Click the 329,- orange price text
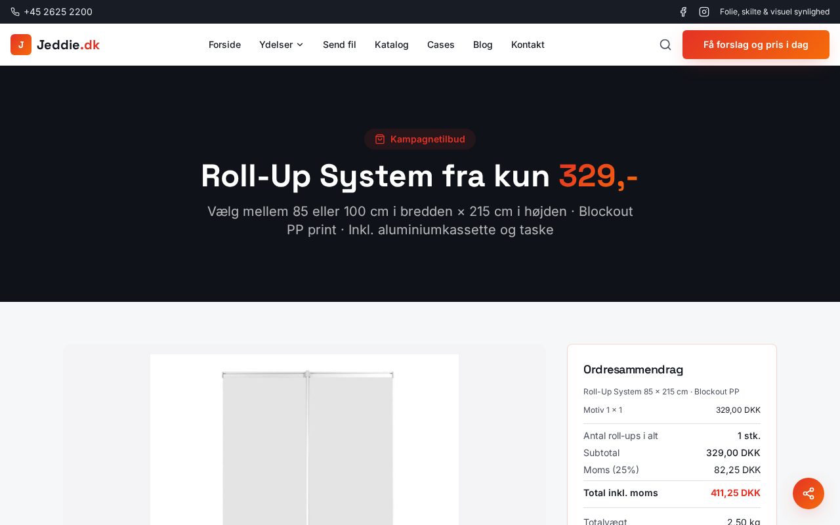Viewport: 840px width, 525px height. pyautogui.click(x=598, y=176)
